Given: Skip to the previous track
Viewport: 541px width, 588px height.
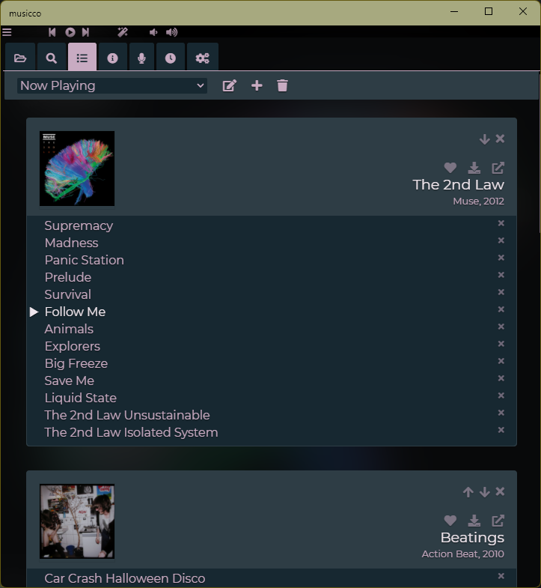Looking at the screenshot, I should coord(52,32).
